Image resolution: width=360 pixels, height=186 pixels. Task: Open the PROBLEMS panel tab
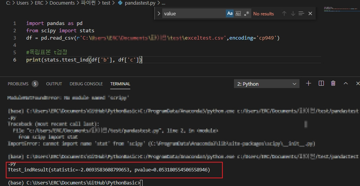point(18,84)
